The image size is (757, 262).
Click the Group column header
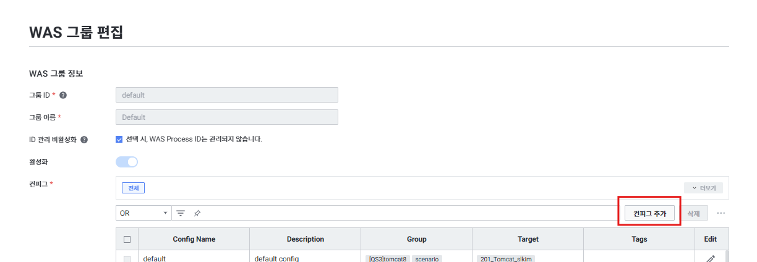416,239
